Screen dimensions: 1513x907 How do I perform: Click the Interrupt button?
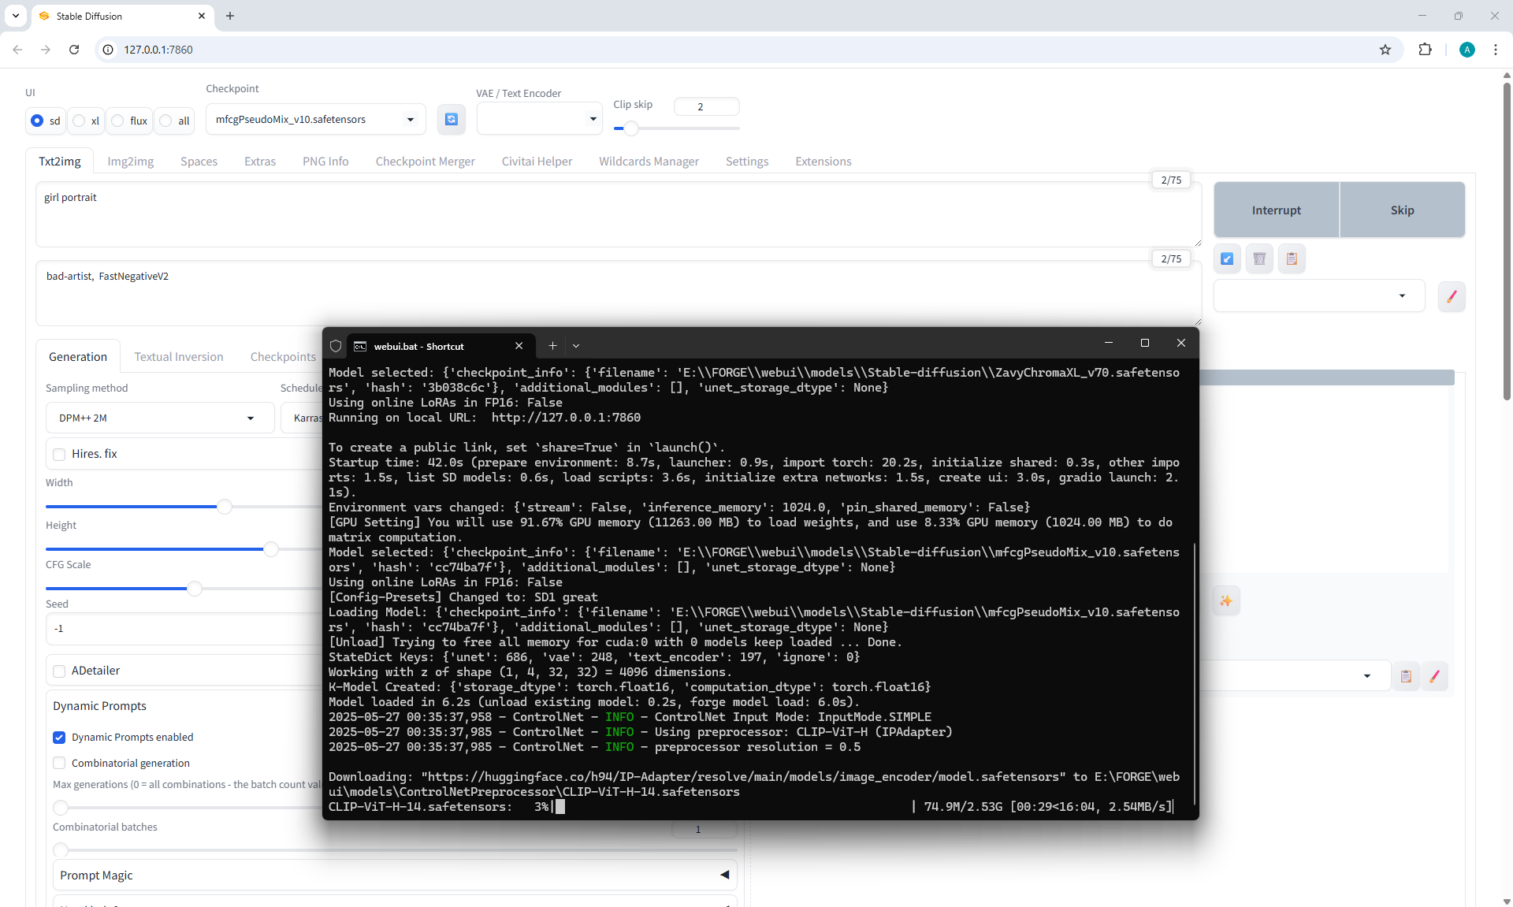[1276, 210]
